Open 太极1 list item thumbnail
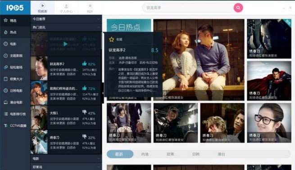The width and height of the screenshot is (295, 170). click(39, 117)
